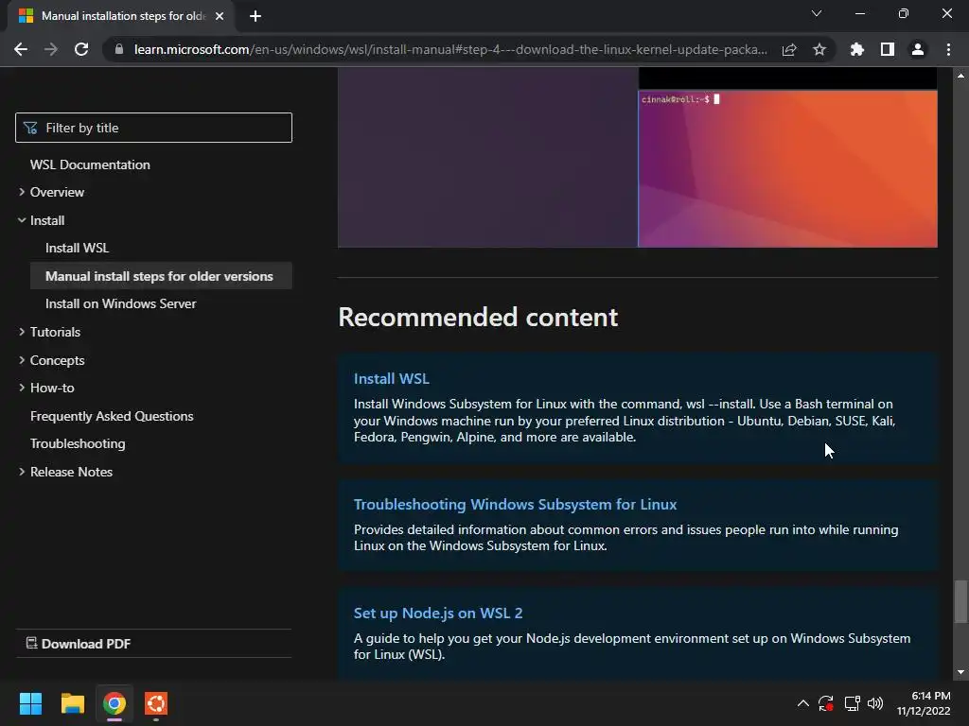Click Release Notes label in sidebar

(72, 473)
